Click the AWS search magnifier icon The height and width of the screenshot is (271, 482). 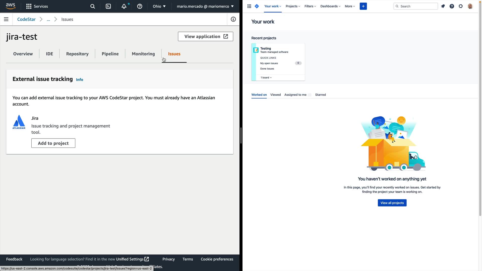(93, 6)
